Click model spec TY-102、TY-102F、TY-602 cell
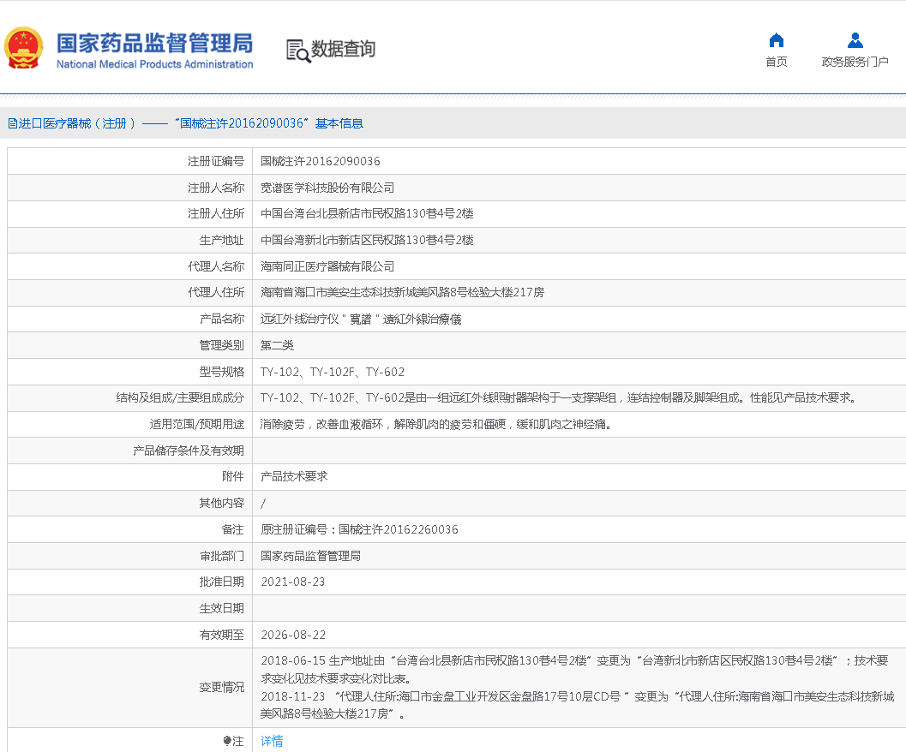The height and width of the screenshot is (752, 906). tap(333, 372)
